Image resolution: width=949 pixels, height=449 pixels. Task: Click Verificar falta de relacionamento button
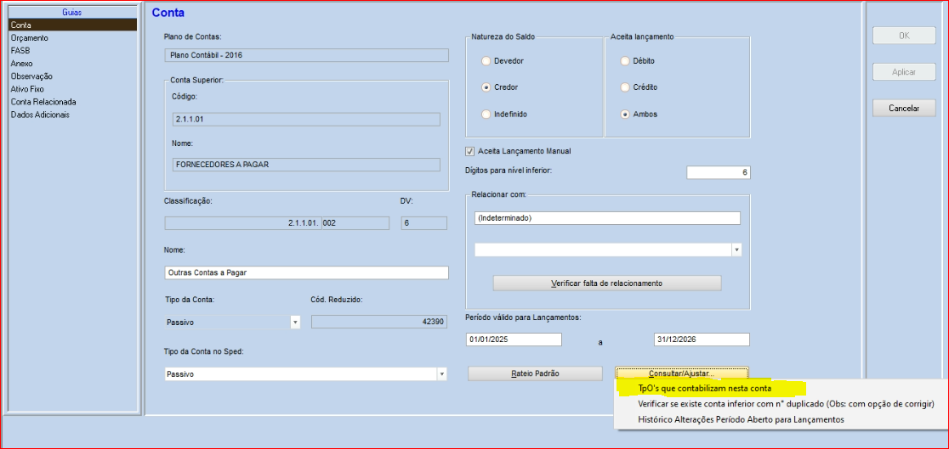(x=606, y=283)
